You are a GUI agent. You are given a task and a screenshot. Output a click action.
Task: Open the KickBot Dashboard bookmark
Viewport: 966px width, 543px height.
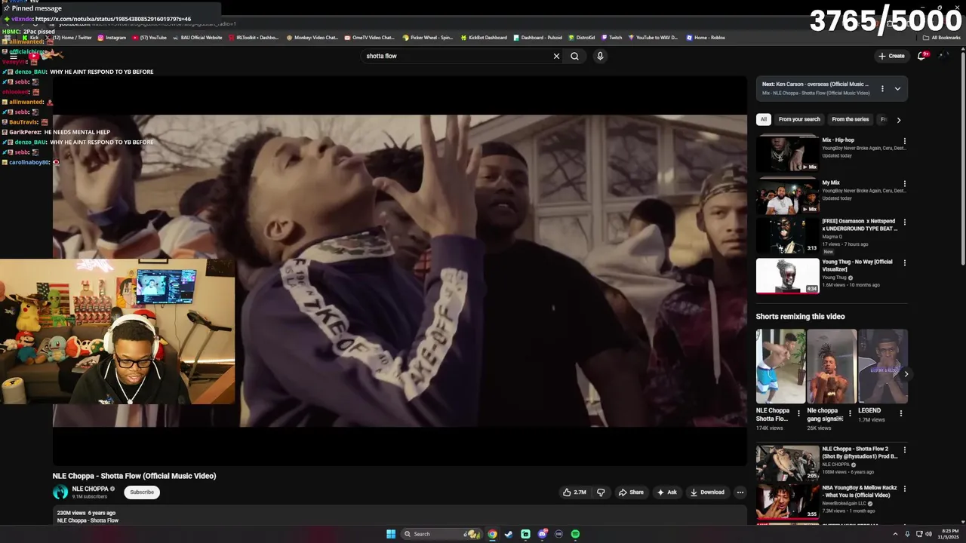click(x=484, y=38)
